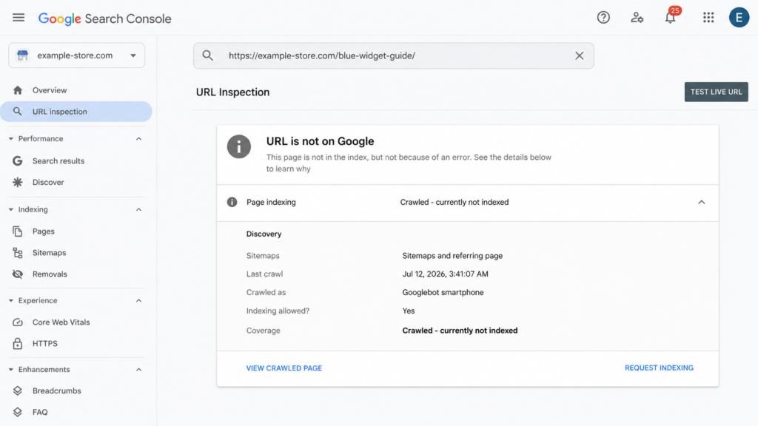Click the Pages document icon
The image size is (758, 426).
(18, 231)
